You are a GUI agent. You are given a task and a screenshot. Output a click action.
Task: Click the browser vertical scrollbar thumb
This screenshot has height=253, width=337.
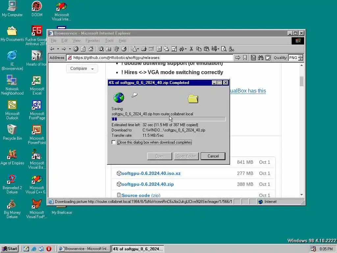click(301, 81)
